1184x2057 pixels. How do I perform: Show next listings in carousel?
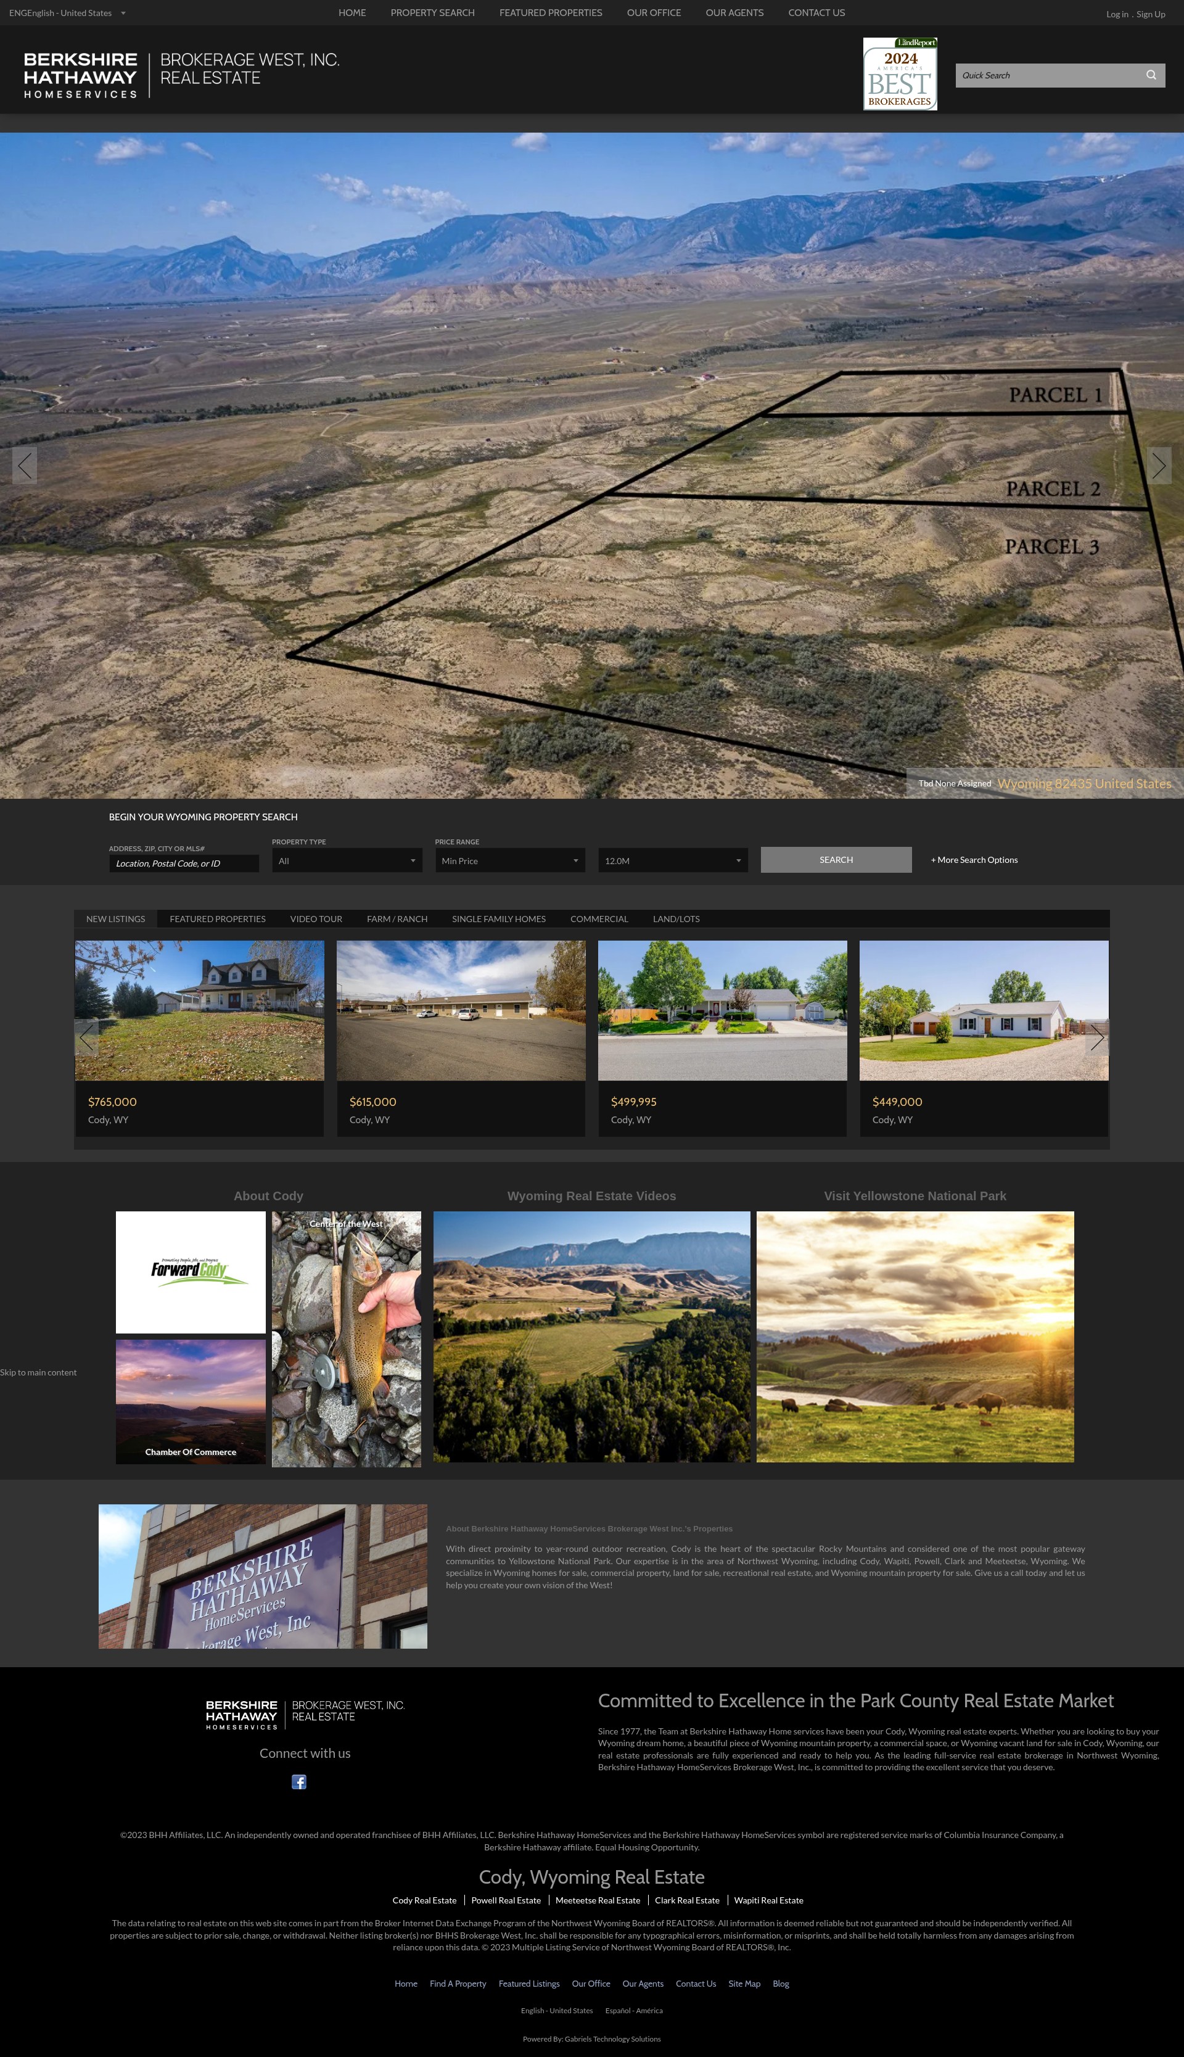pos(1097,1037)
